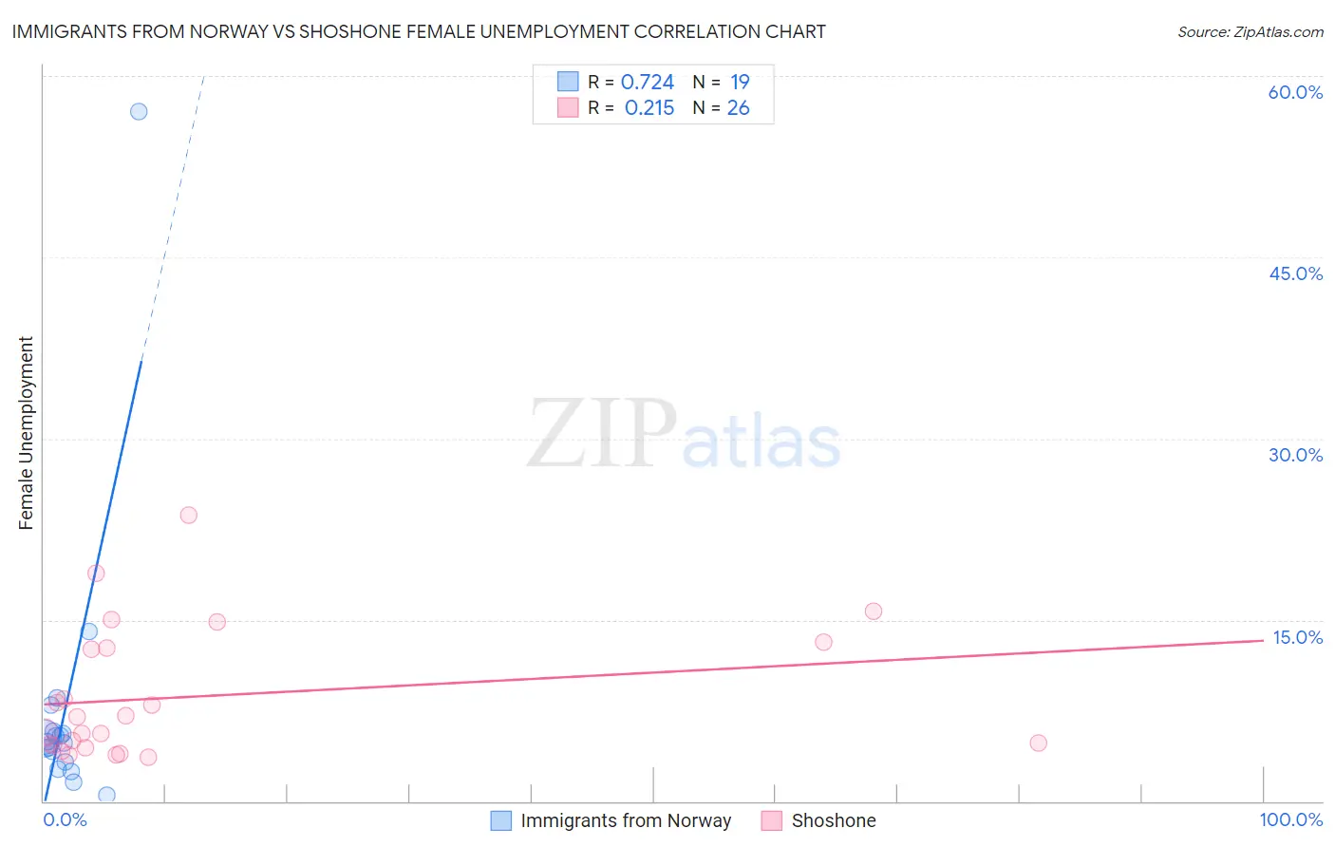Click the 60.0% y-axis label
Viewport: 1335px width, 847px height.
(x=1295, y=92)
